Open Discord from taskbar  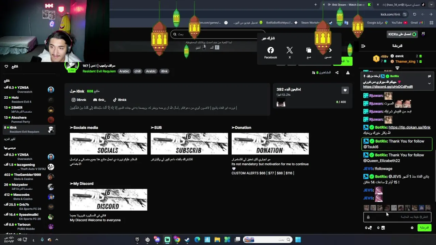[157, 240]
